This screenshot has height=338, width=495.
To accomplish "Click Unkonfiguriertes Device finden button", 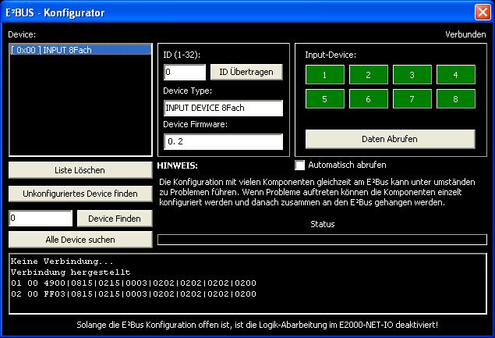I will point(80,193).
